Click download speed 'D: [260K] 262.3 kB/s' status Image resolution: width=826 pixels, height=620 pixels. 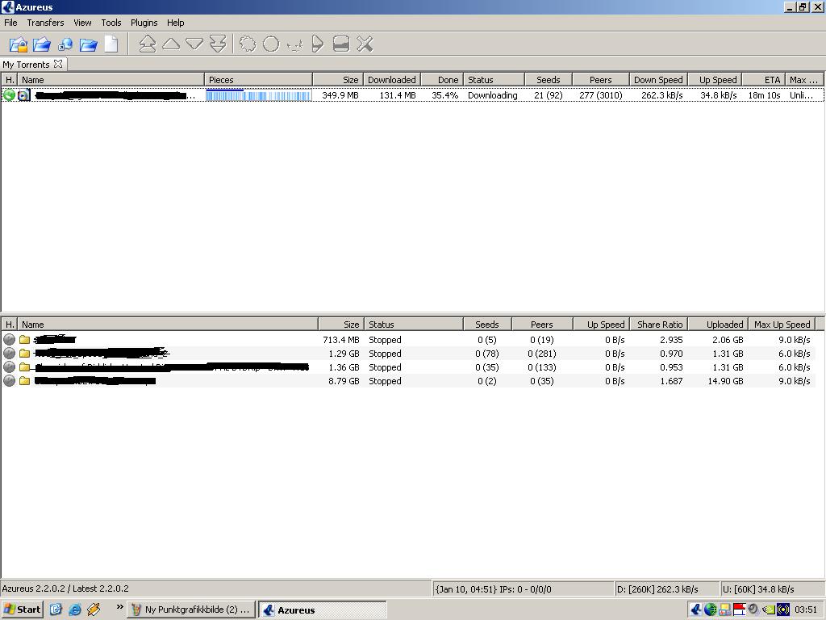coord(657,589)
